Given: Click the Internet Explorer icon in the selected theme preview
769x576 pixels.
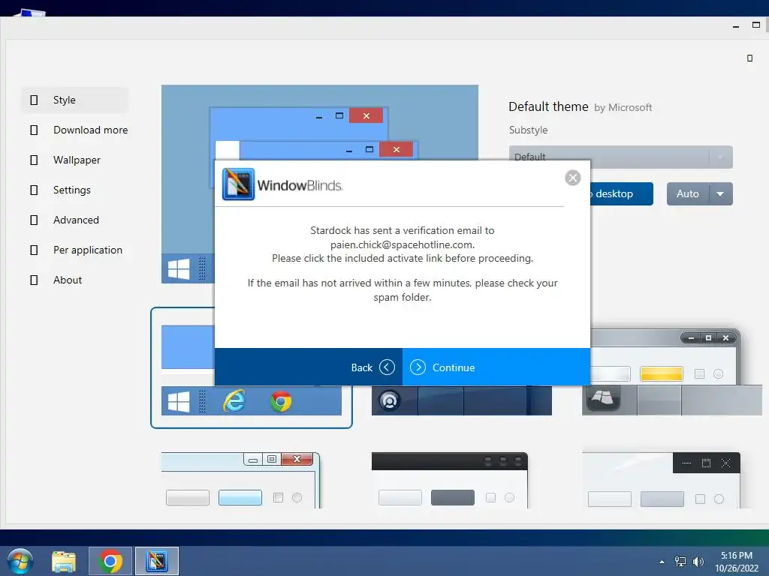Looking at the screenshot, I should pos(234,401).
